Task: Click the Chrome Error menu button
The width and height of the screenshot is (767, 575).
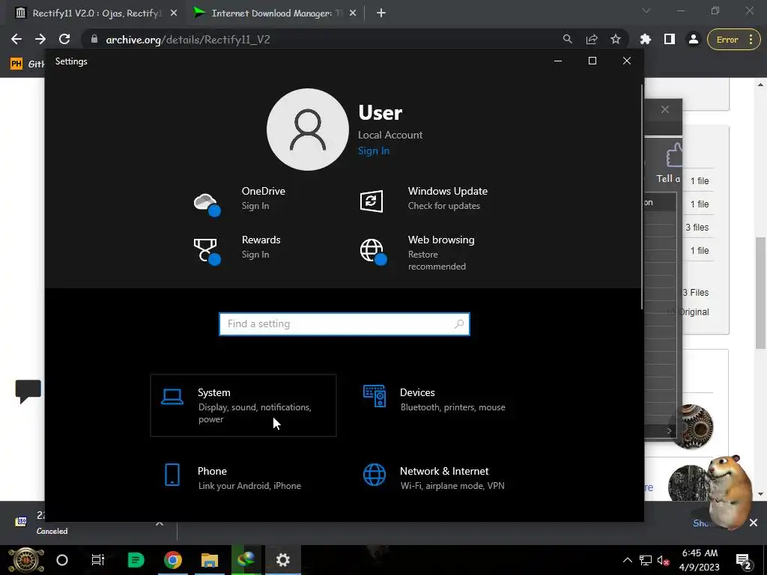Action: tap(734, 40)
